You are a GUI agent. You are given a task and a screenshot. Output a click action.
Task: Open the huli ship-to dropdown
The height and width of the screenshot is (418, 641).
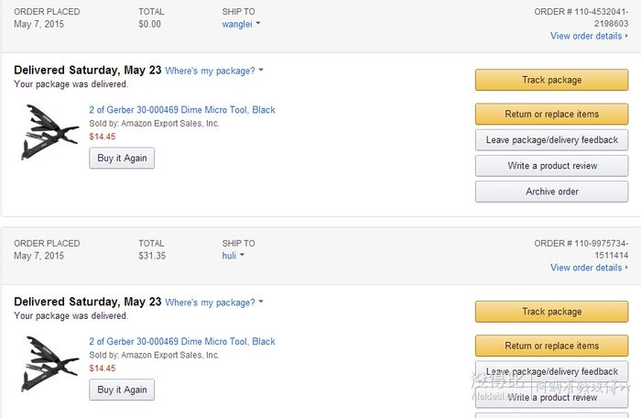pos(233,256)
